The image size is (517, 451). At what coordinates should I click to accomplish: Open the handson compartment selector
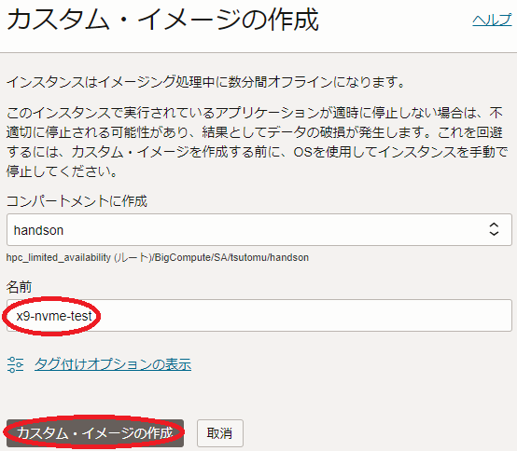tap(259, 229)
